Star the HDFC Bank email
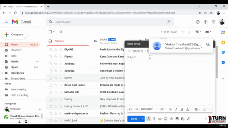This screenshot has width=228, height=128. (56, 121)
